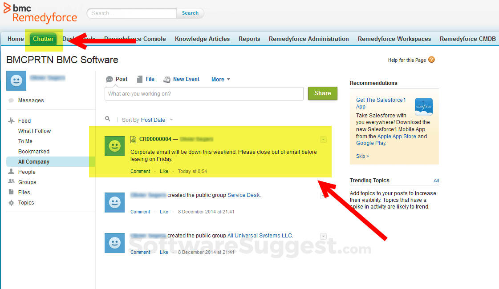Open the Sort By Post Date dropdown
499x289 pixels.
171,120
